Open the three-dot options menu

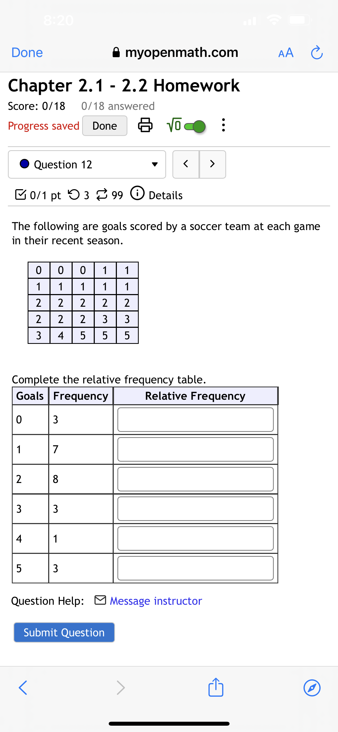click(223, 125)
